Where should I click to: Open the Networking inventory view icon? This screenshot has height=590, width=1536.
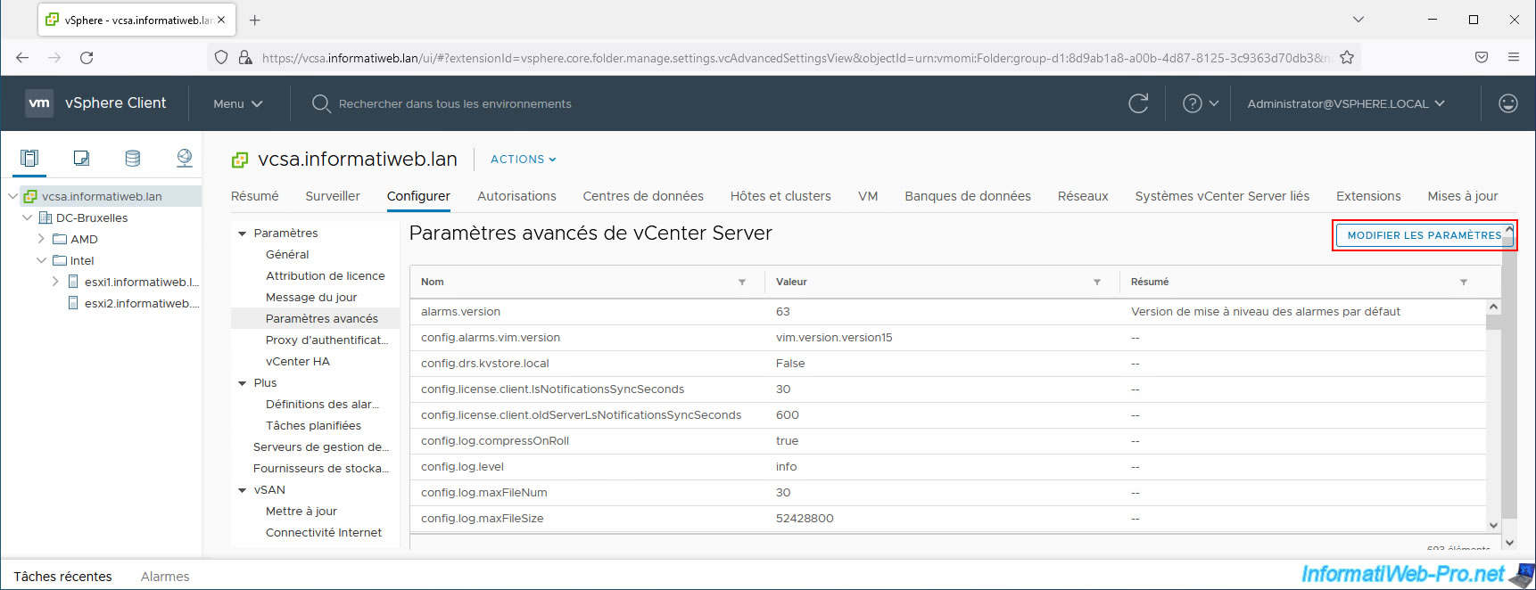click(x=185, y=159)
